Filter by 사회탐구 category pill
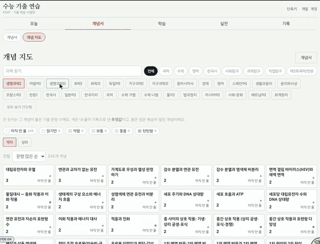The image size is (320, 244). (232, 71)
